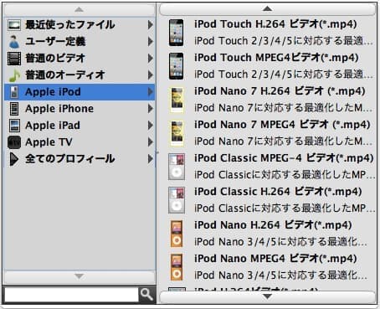380x309 pixels.
Task: Expand the 普通のビデオ submenu arrow
Action: (151, 59)
